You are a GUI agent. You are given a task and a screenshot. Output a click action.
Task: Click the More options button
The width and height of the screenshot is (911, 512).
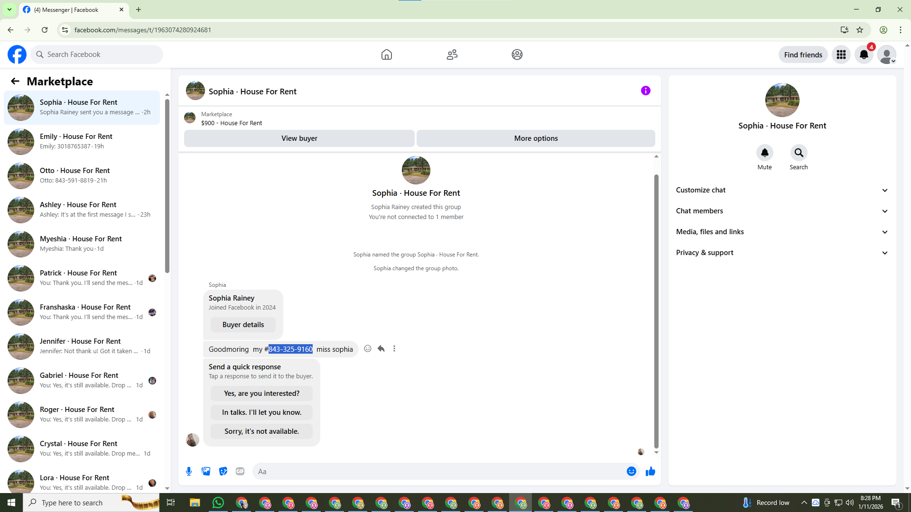tap(536, 138)
